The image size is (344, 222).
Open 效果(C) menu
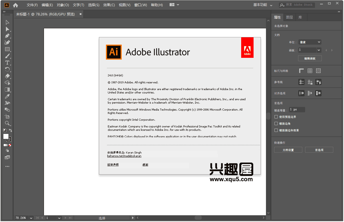tap(109, 5)
